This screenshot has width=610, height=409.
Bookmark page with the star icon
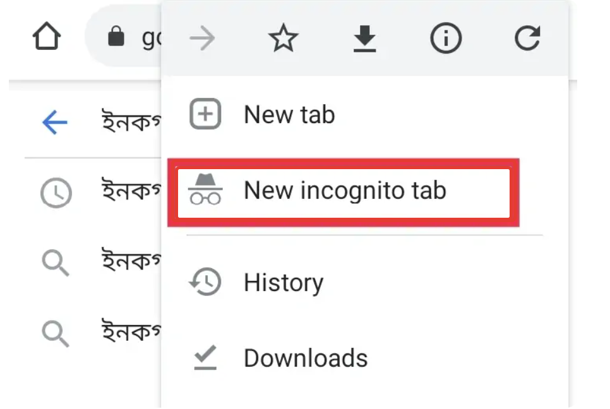[284, 38]
